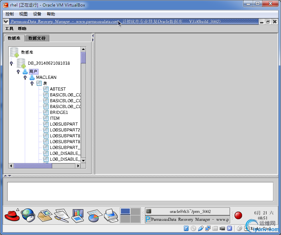
Task: Collapse the 用户 tree node
Action: click(18, 72)
